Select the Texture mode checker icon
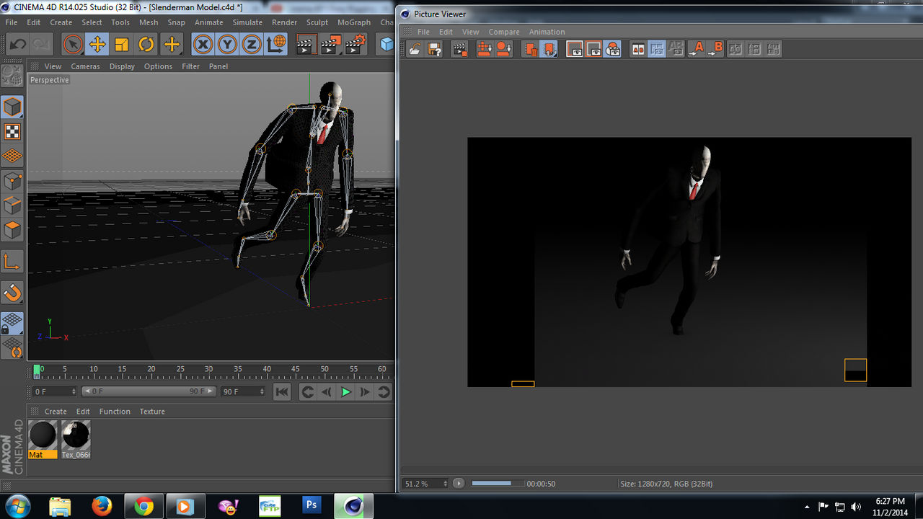This screenshot has height=519, width=923. (12, 132)
